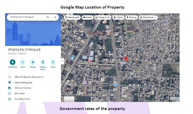Image resolution: width=193 pixels, height=114 pixels.
Task: Click the purple place marker on map
Action: tap(85, 82)
